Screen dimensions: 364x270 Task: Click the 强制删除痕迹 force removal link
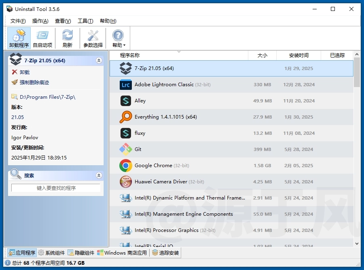(x=34, y=82)
